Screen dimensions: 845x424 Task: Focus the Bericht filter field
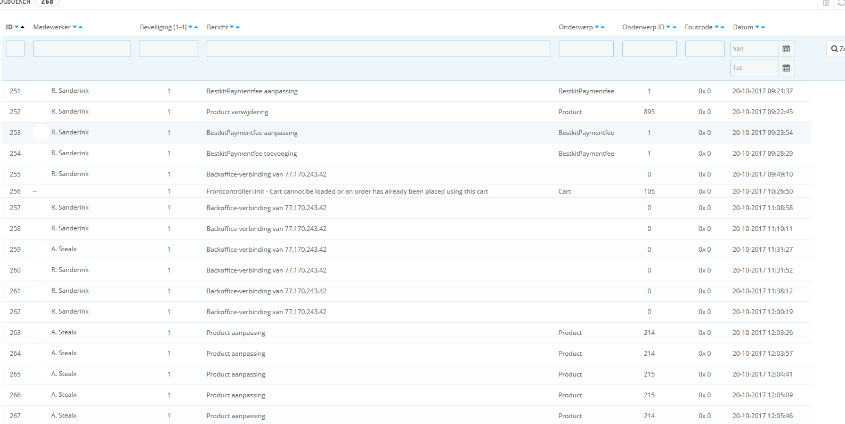[378, 49]
